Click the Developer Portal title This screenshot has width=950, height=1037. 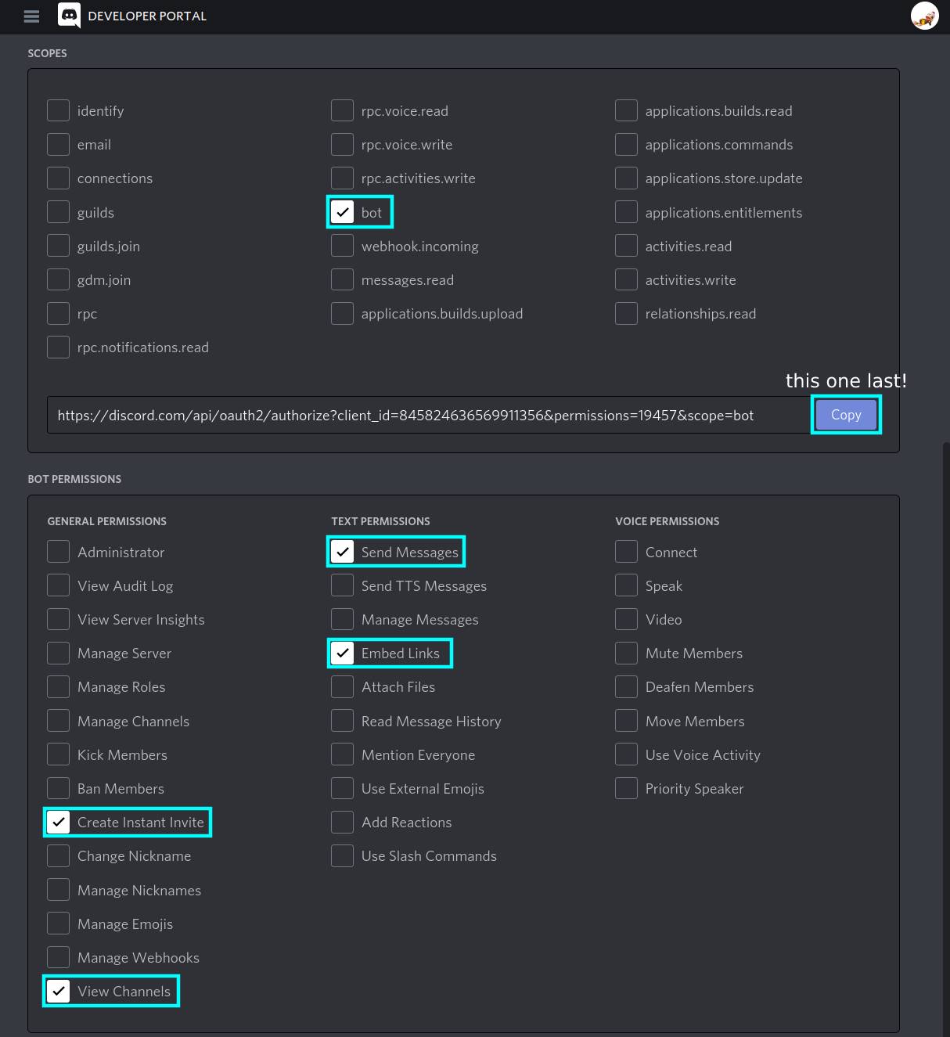(x=147, y=16)
